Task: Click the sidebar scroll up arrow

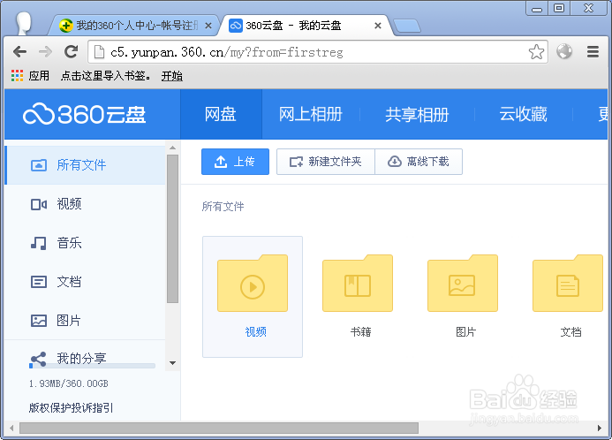Action: [x=172, y=148]
